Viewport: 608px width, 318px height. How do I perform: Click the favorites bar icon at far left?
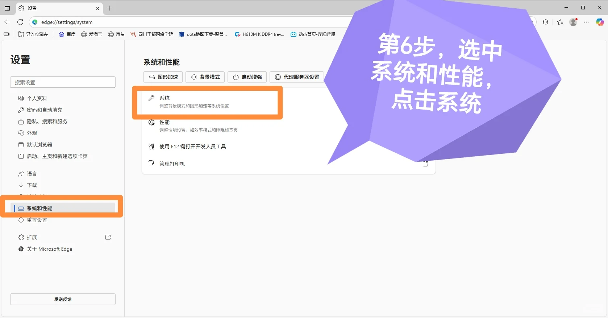(x=7, y=34)
